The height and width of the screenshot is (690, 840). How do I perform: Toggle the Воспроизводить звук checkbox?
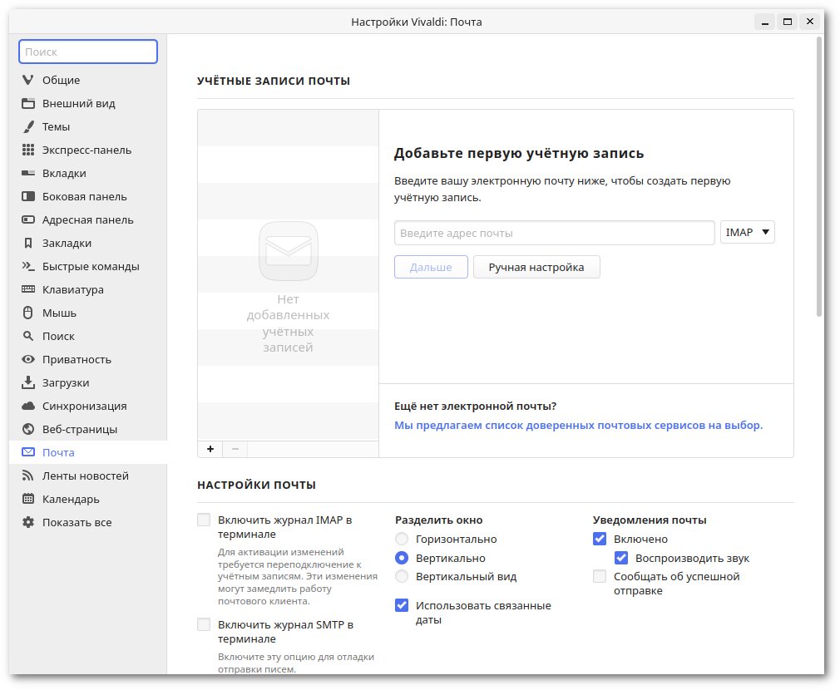[621, 558]
